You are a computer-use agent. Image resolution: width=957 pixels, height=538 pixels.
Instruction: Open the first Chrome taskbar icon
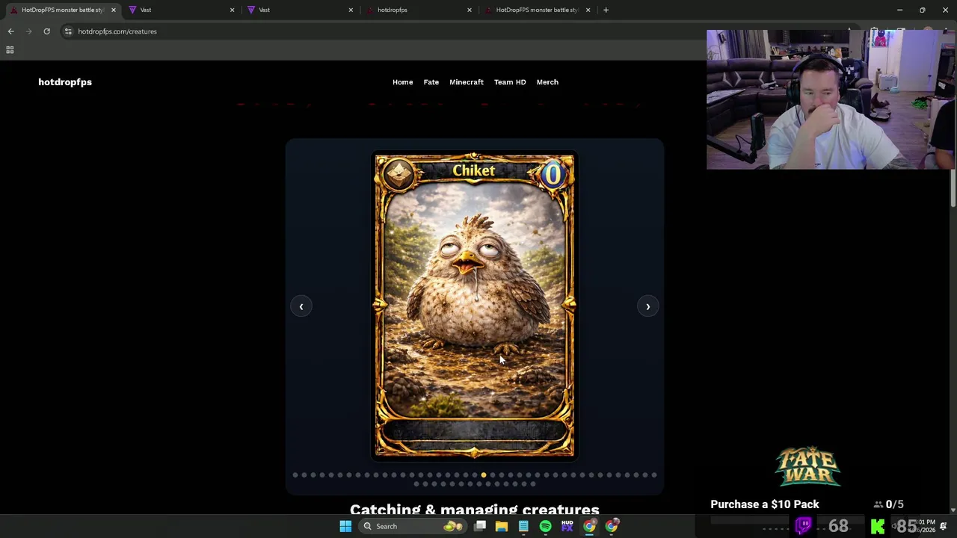click(589, 526)
